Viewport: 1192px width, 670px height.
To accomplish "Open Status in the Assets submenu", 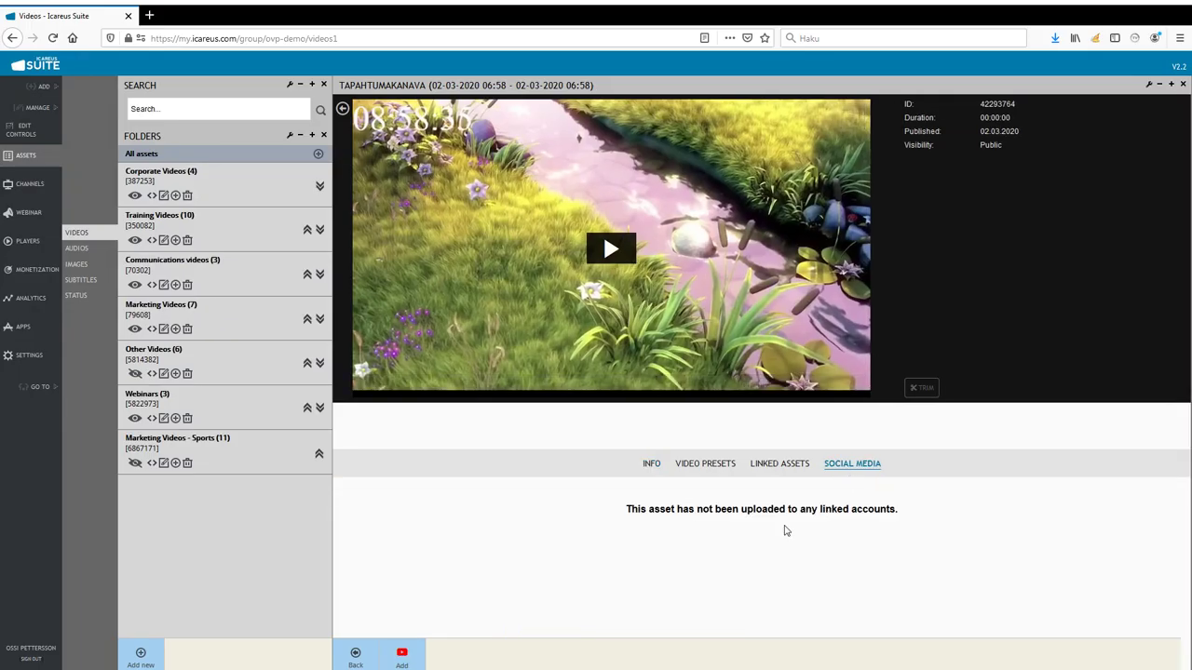I will (76, 296).
